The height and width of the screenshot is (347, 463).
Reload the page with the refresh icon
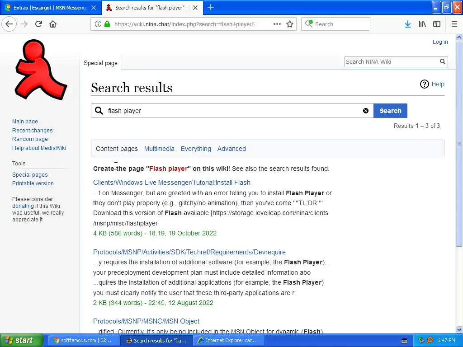38,24
